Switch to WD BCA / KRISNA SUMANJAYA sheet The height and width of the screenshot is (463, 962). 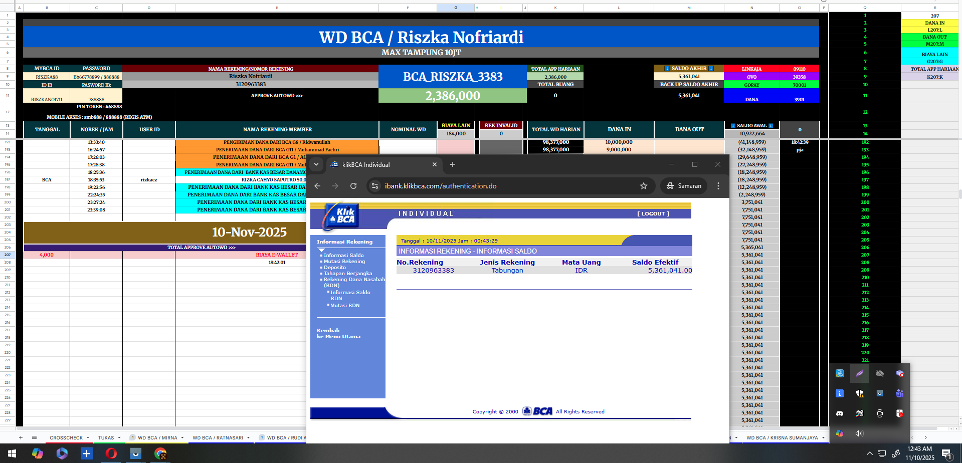click(782, 438)
